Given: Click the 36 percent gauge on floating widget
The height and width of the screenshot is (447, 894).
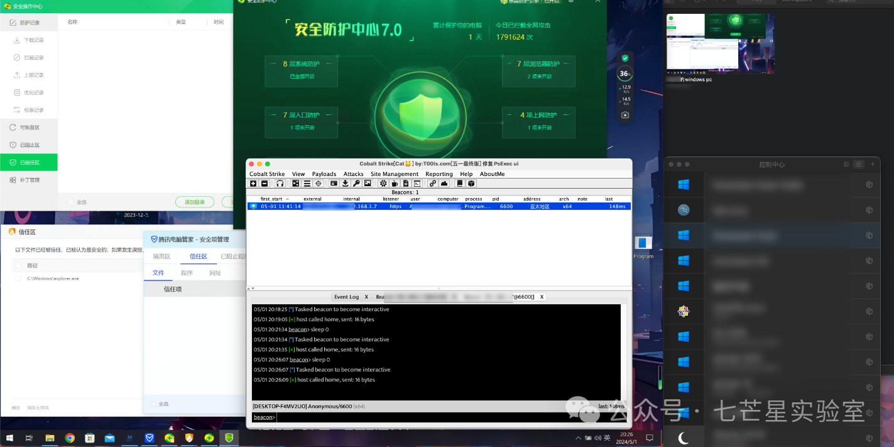Looking at the screenshot, I should pos(624,74).
